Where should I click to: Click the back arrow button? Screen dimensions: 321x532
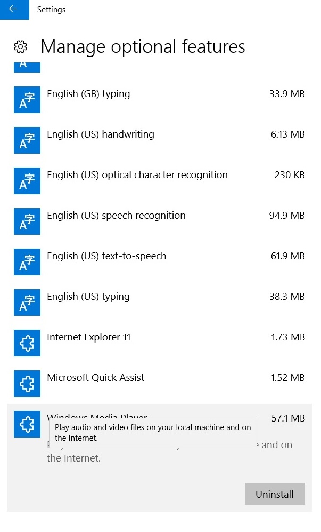tap(14, 10)
